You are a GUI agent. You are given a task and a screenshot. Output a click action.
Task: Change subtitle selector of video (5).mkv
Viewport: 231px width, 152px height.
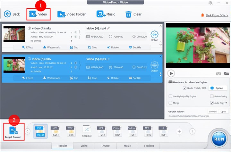tap(72, 72)
